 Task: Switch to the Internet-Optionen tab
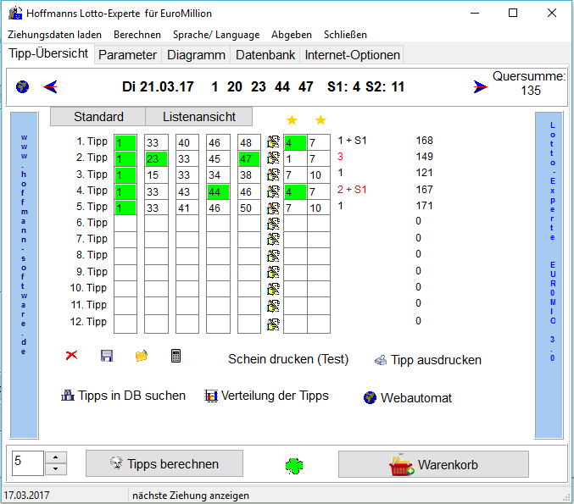tap(352, 55)
